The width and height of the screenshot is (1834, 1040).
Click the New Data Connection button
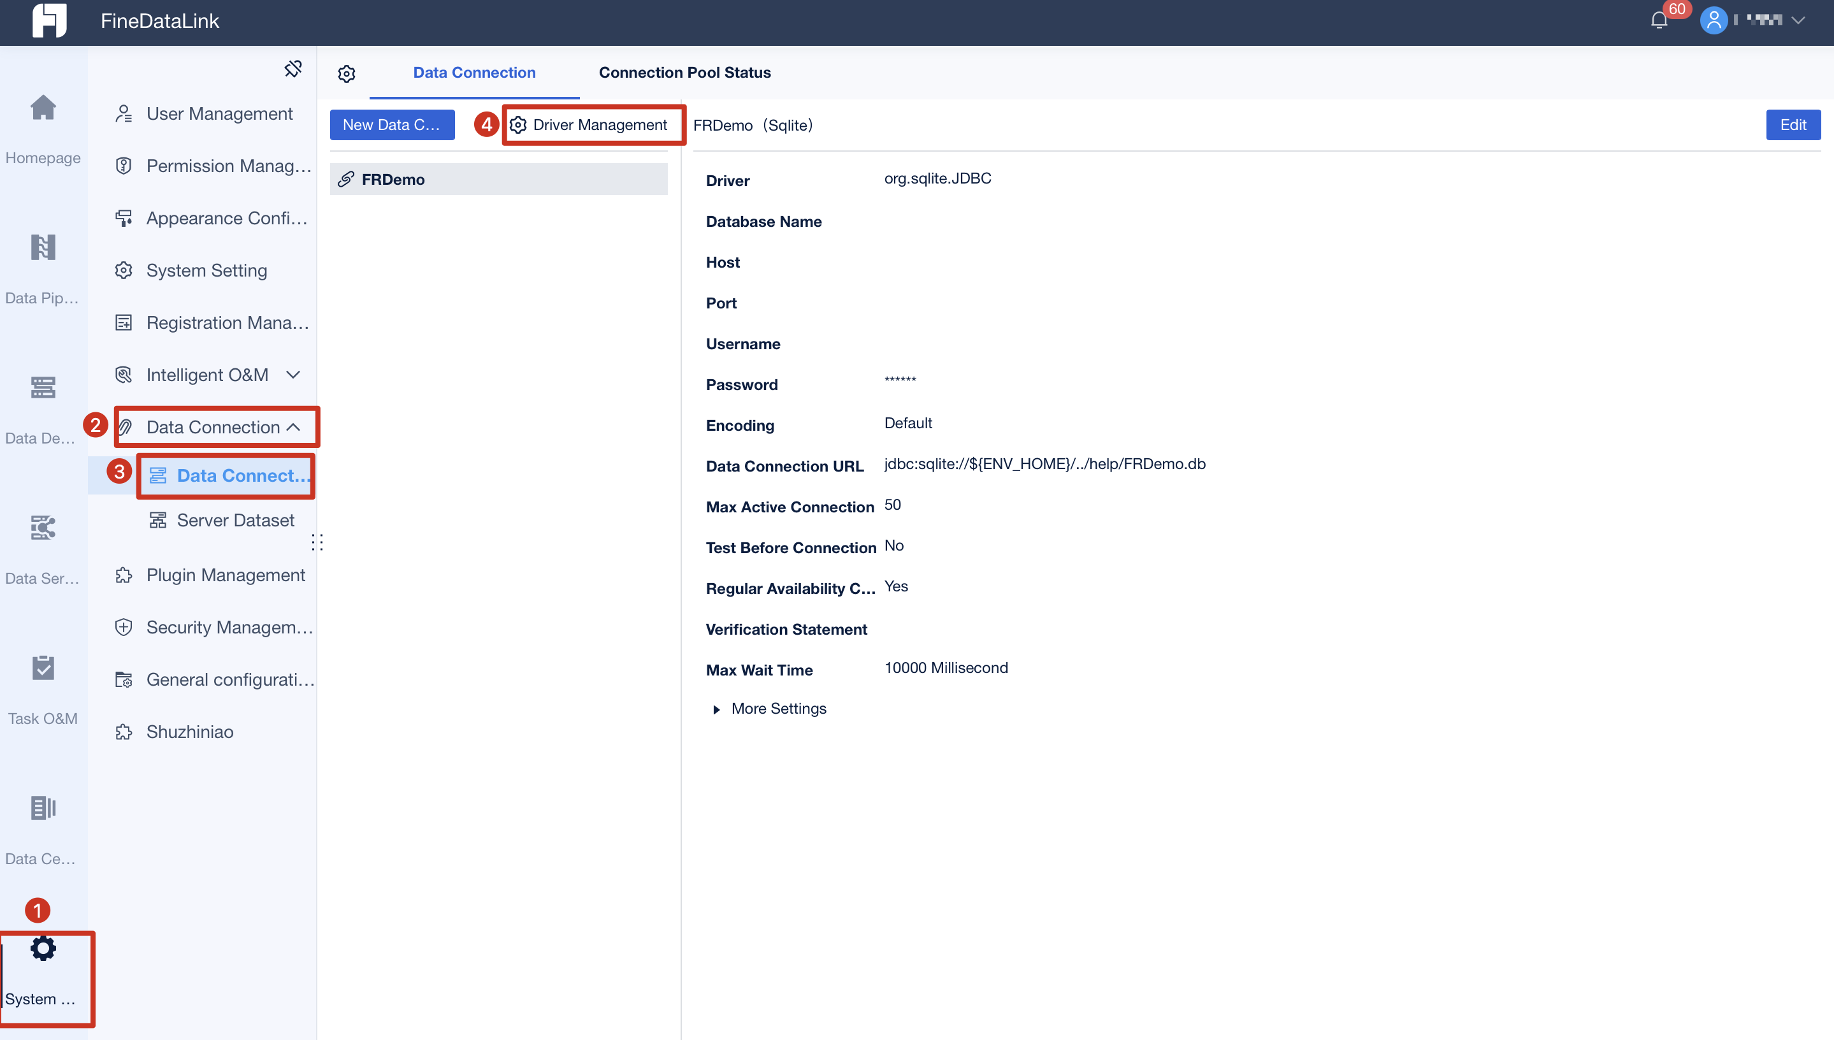click(392, 124)
